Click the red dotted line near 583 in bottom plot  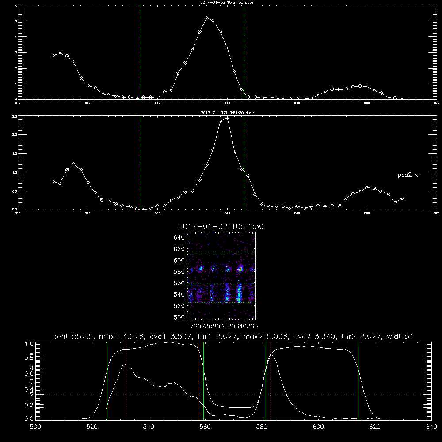[x=271, y=381]
